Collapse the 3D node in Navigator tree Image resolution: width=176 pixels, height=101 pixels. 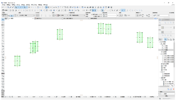tap(160, 72)
